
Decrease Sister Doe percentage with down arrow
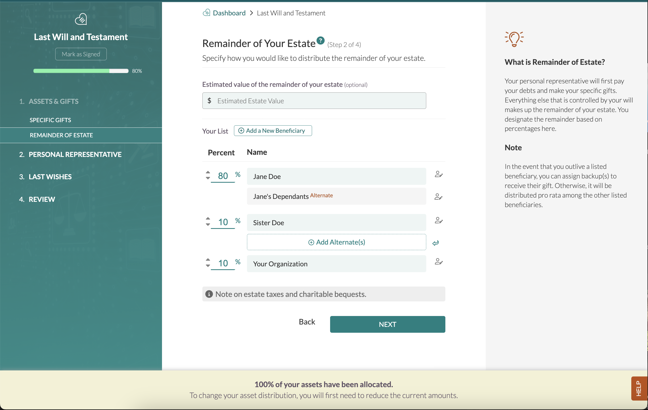click(208, 225)
